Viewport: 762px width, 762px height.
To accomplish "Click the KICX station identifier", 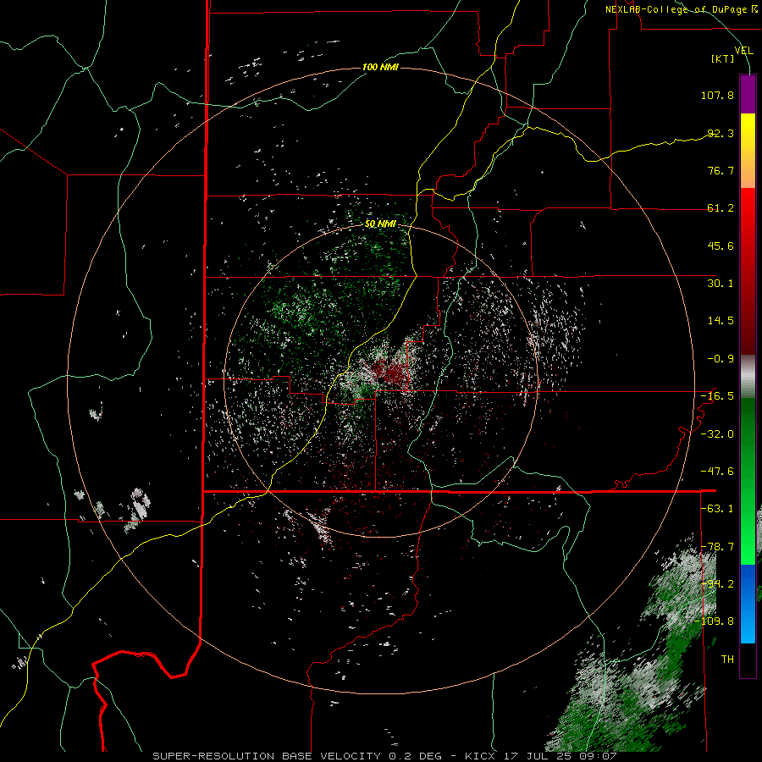I will point(480,756).
